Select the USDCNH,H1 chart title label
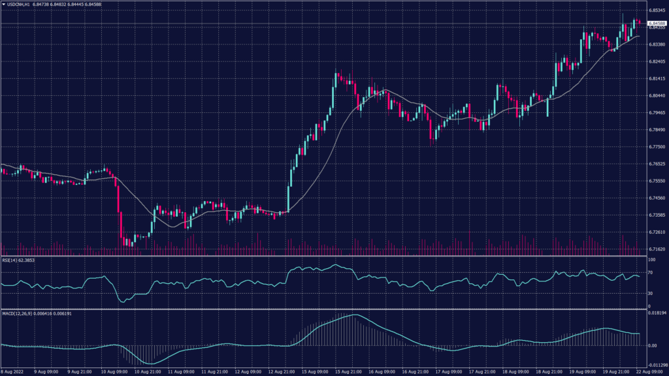The image size is (669, 376). [18, 4]
